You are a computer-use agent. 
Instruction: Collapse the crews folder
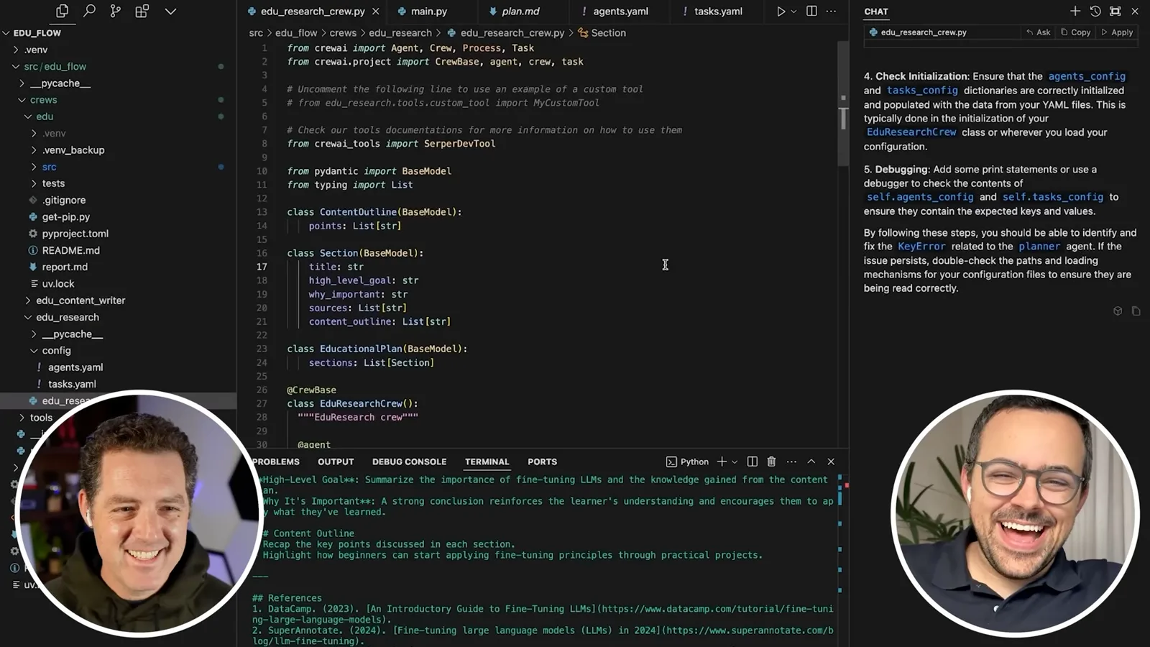[22, 100]
